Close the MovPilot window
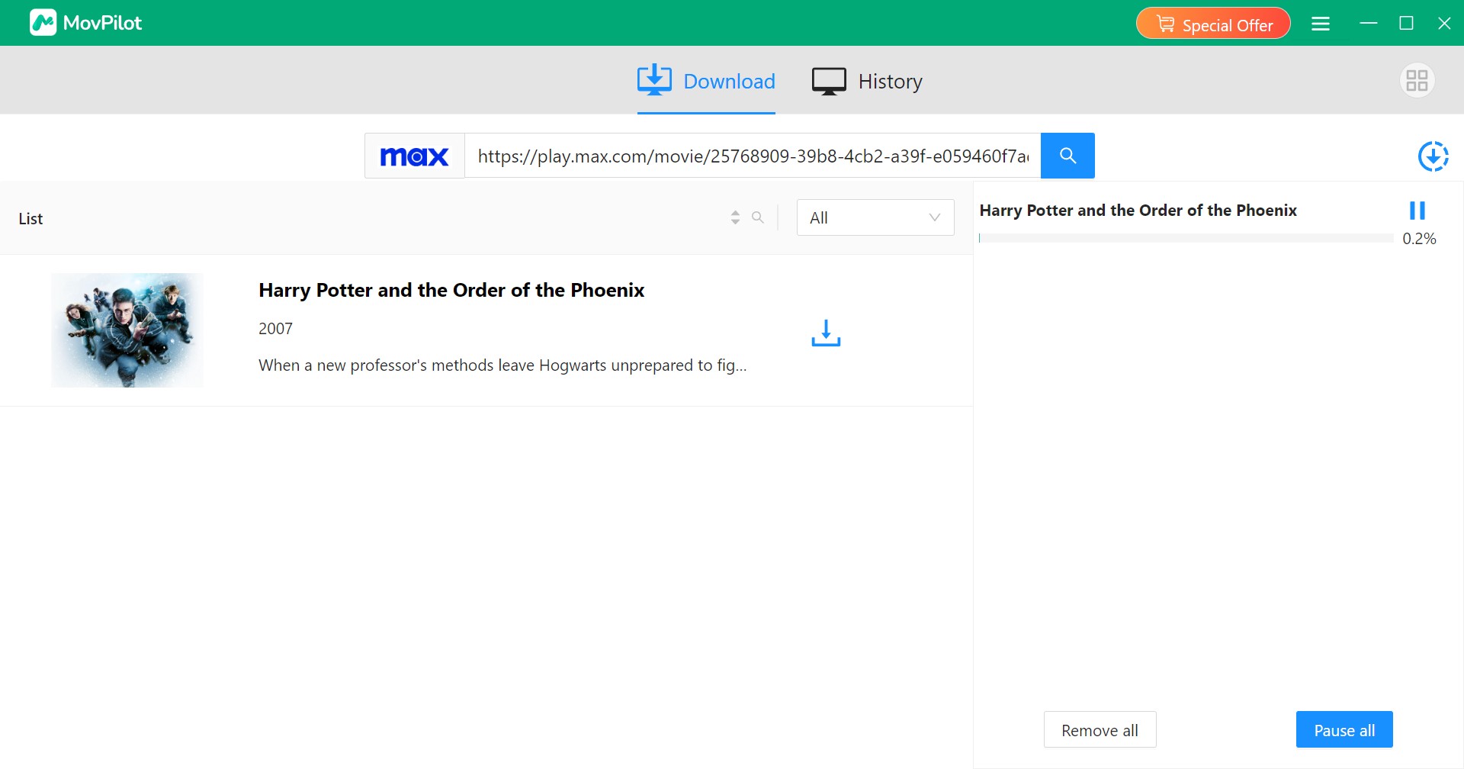This screenshot has height=769, width=1464. coord(1444,24)
